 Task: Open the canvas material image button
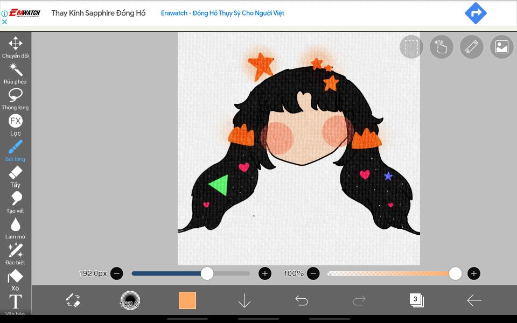[x=502, y=47]
